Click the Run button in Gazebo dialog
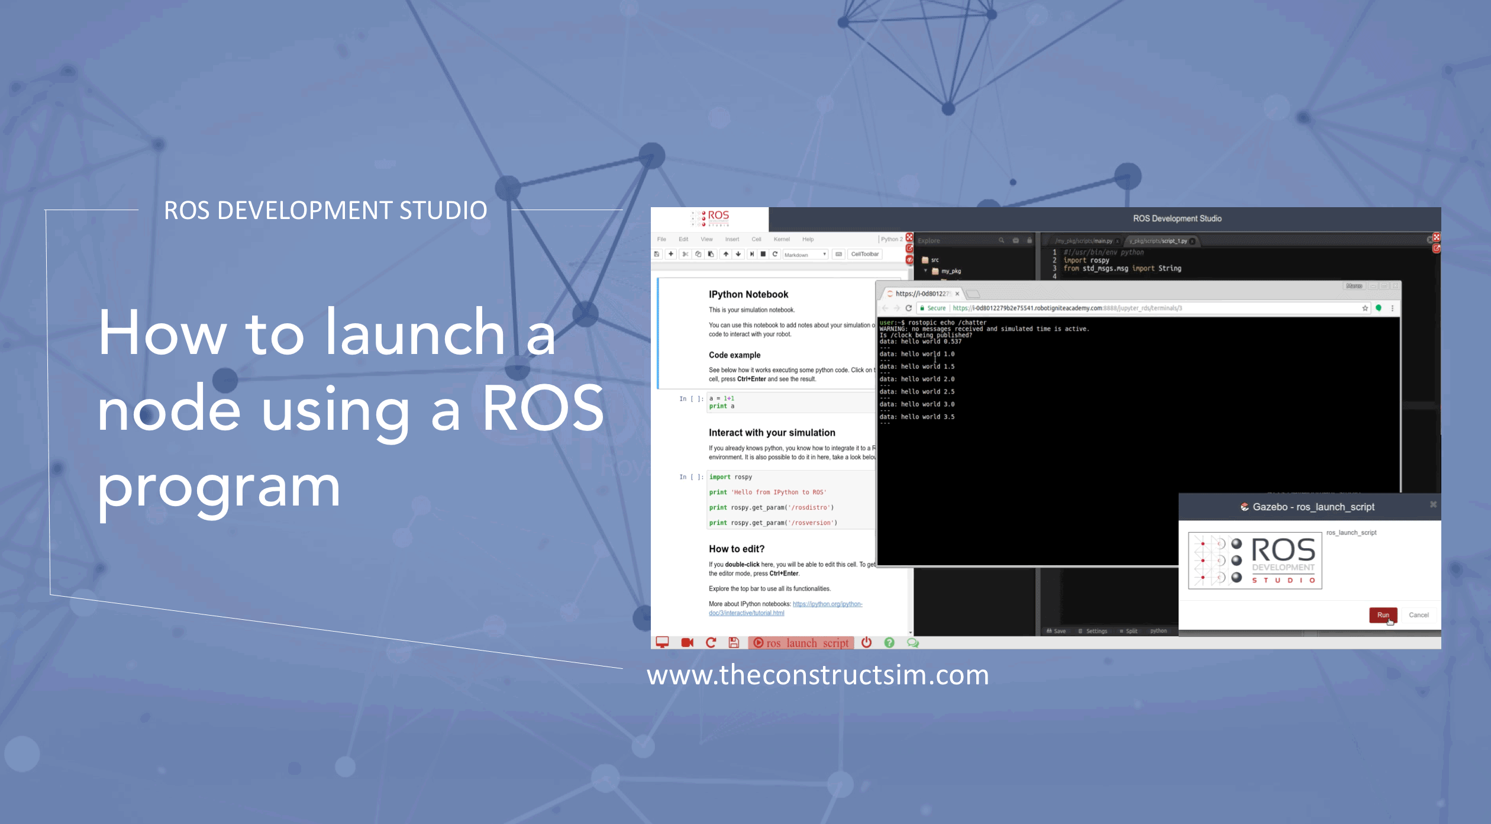Viewport: 1491px width, 824px height. (1382, 615)
